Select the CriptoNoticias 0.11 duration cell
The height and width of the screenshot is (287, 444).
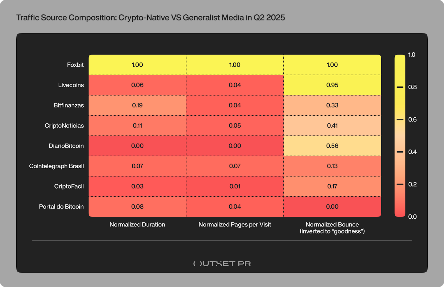137,126
